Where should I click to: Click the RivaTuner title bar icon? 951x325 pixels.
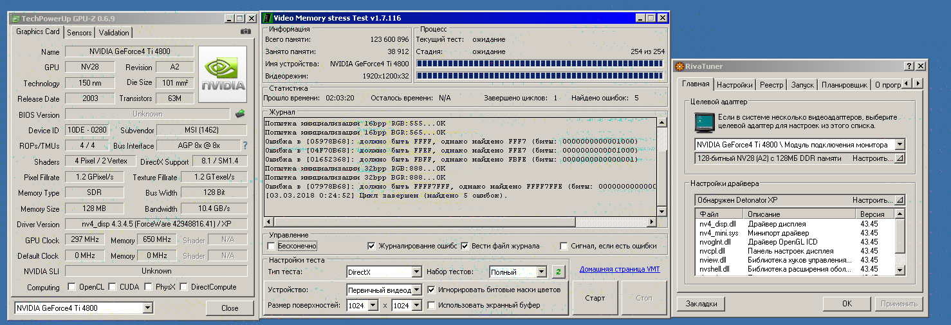point(680,66)
